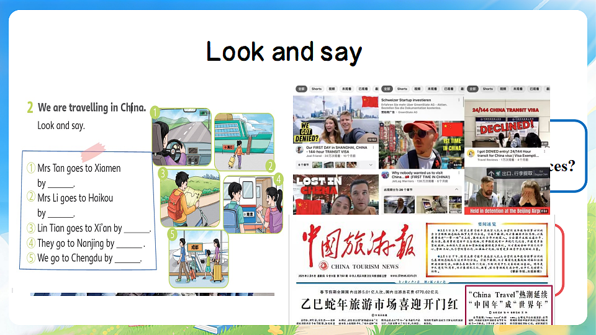This screenshot has height=335, width=596.
Task: Select the 未观看 chip above the Shanghai skyline video
Action: point(346,89)
